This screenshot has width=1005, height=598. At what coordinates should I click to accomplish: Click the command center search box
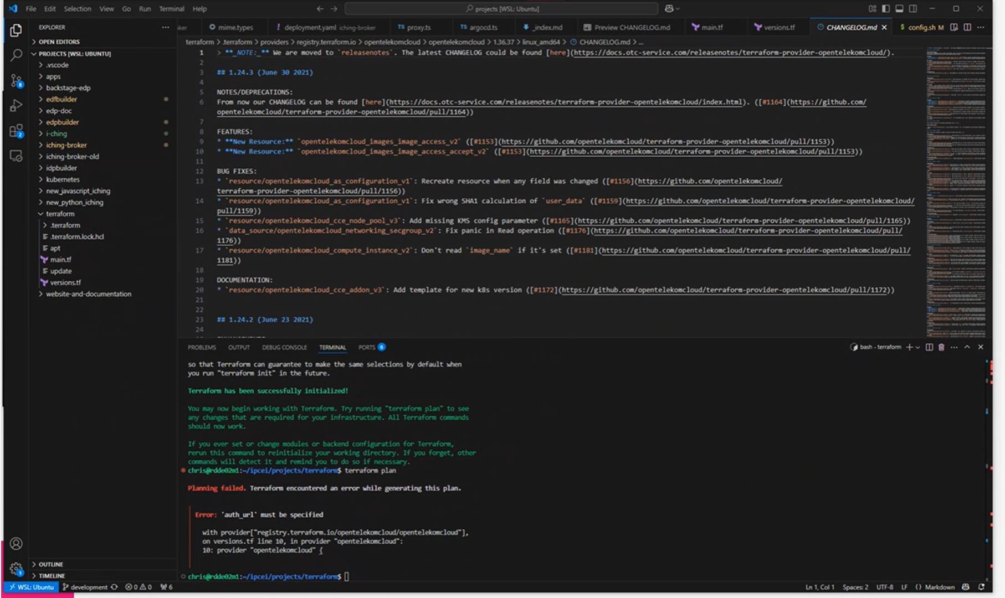[501, 8]
